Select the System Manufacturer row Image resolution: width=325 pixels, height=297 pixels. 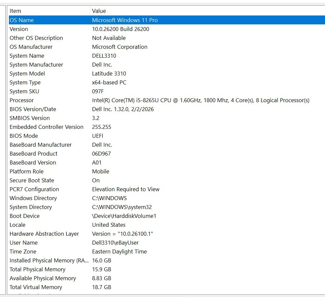167,65
